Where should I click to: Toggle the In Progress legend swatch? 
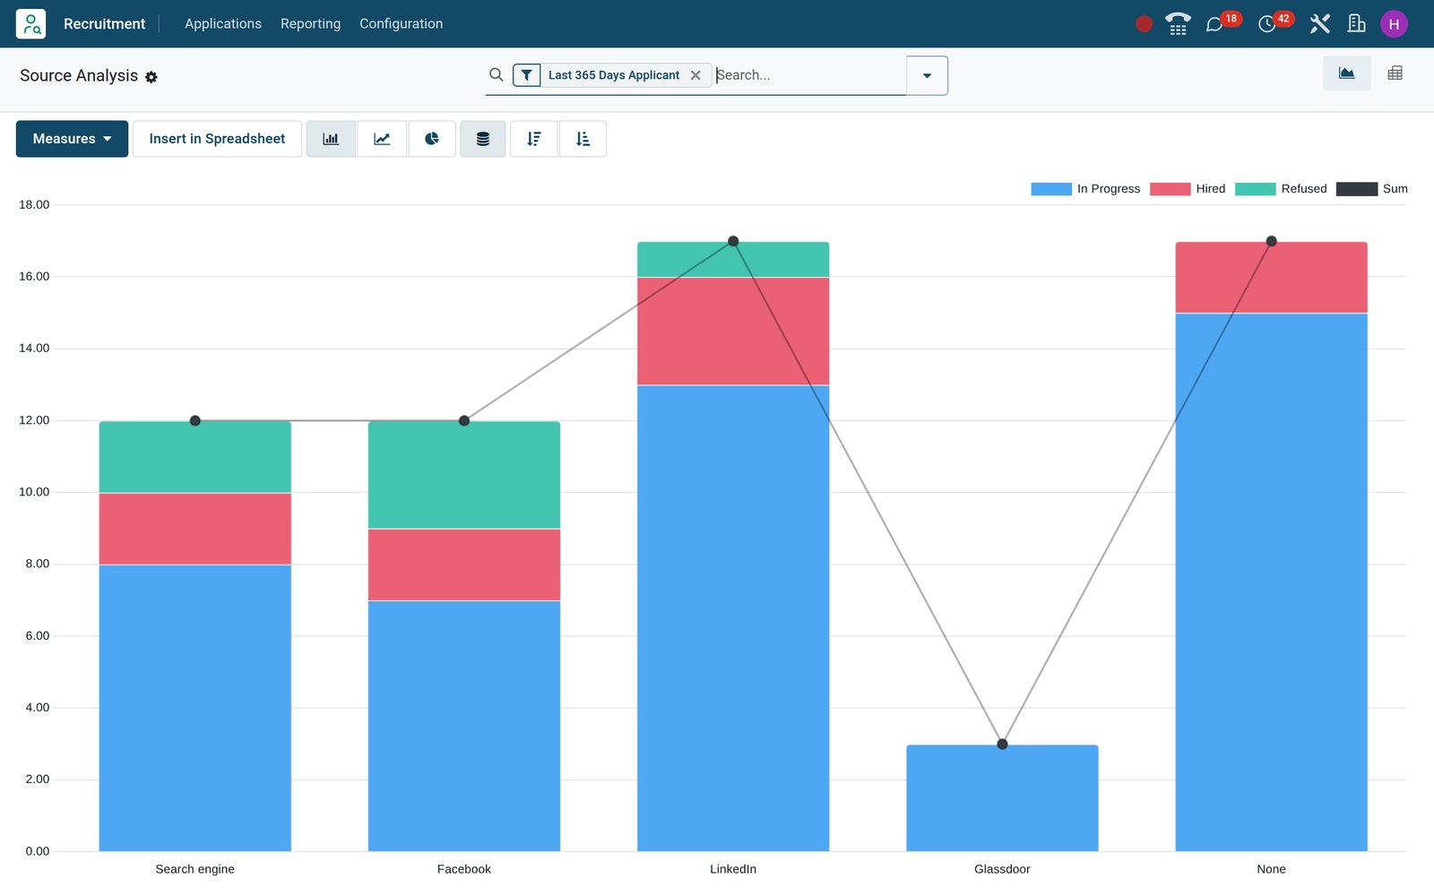[x=1051, y=189]
